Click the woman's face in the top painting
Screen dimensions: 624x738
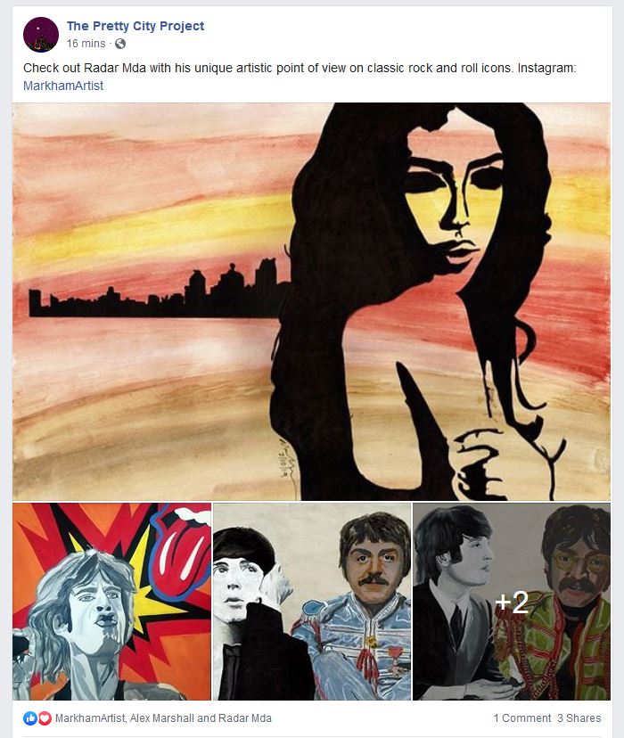pos(452,202)
